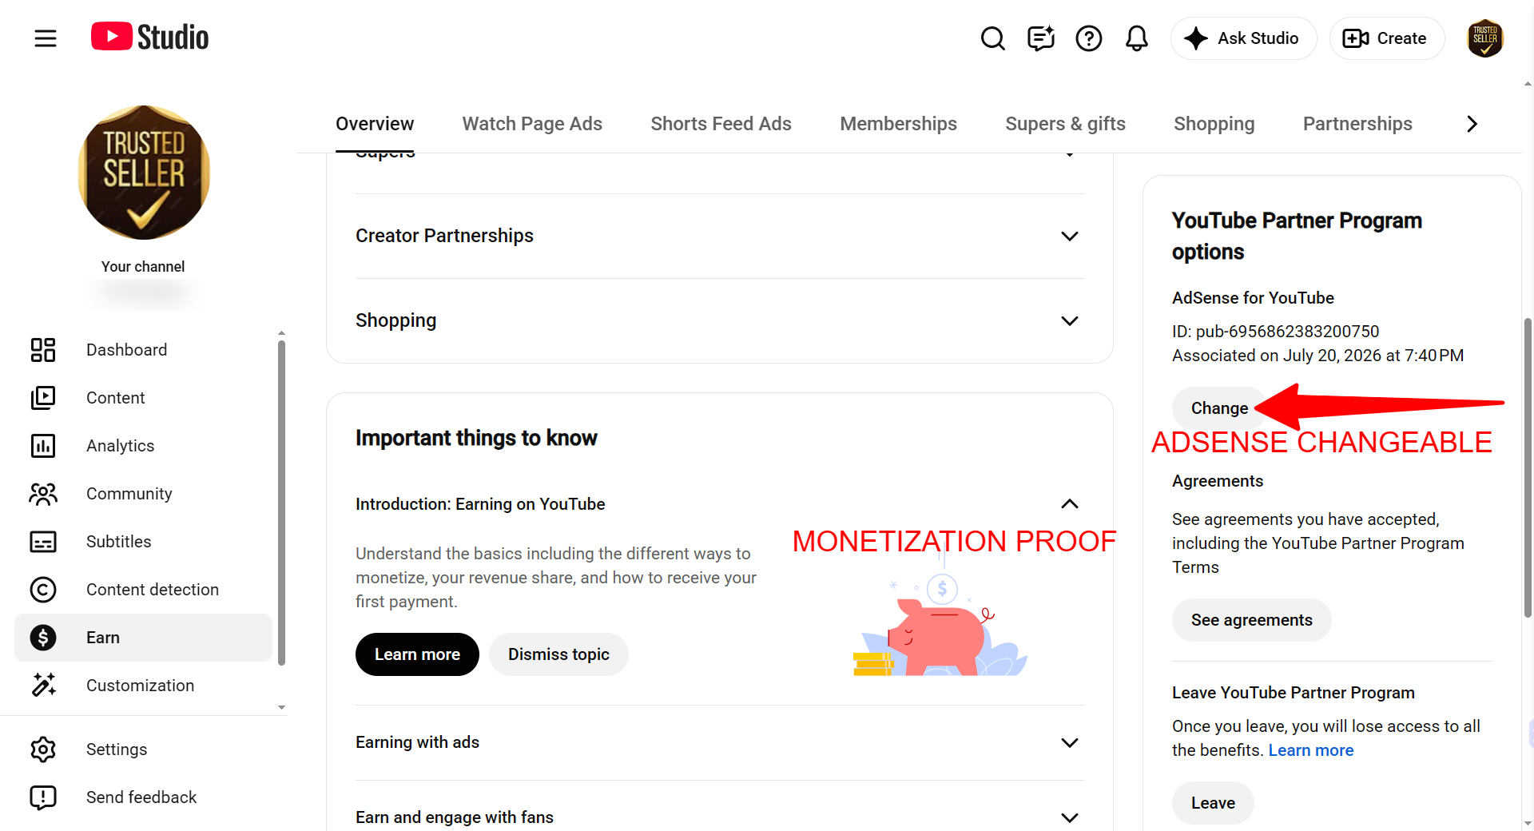Show more tabs with right arrow

pos(1472,124)
